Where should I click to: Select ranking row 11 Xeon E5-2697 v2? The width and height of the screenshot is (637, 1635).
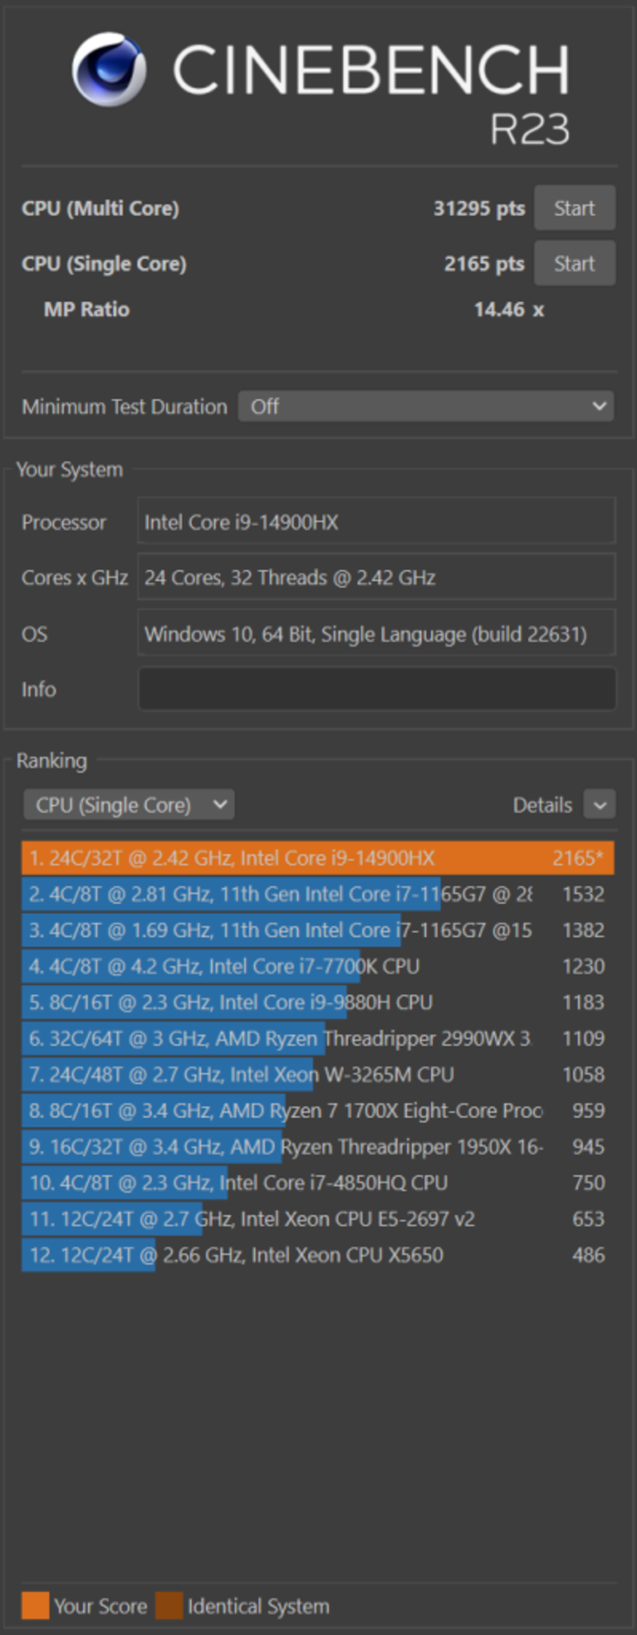[x=318, y=1219]
